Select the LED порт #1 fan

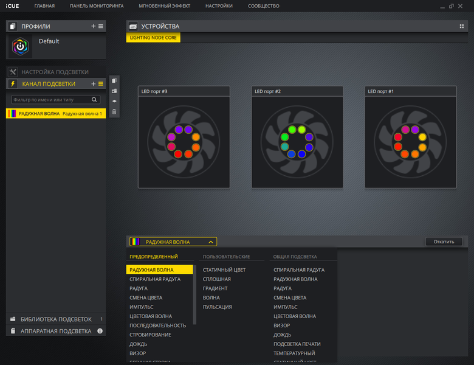coord(411,137)
